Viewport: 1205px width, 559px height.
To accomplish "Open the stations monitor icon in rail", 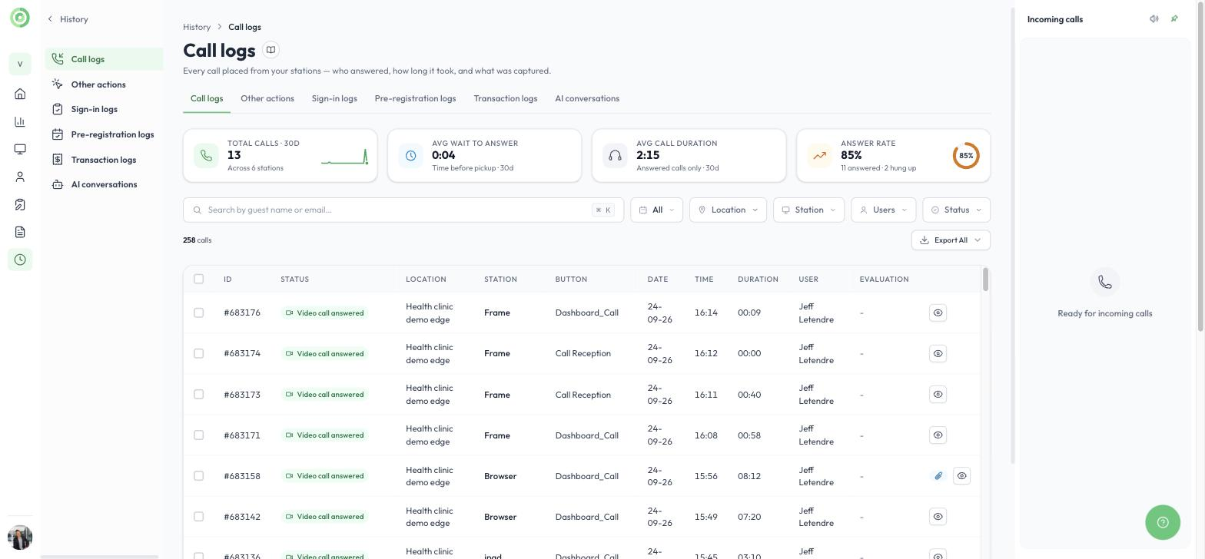I will coord(20,149).
